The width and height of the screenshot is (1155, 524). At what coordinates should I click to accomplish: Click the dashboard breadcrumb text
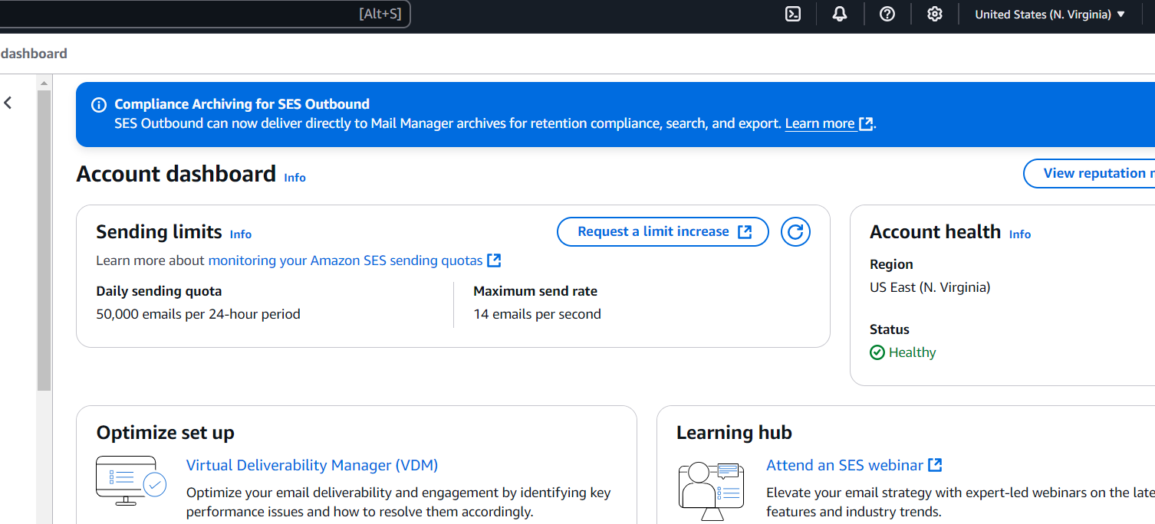point(34,54)
